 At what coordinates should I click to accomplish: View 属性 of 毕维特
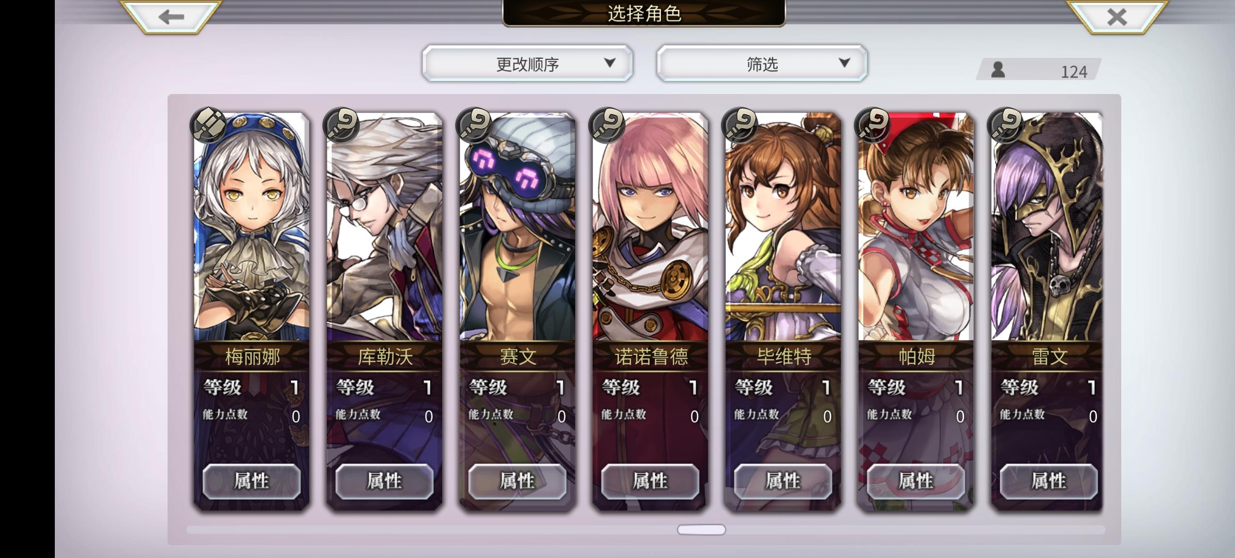(783, 481)
